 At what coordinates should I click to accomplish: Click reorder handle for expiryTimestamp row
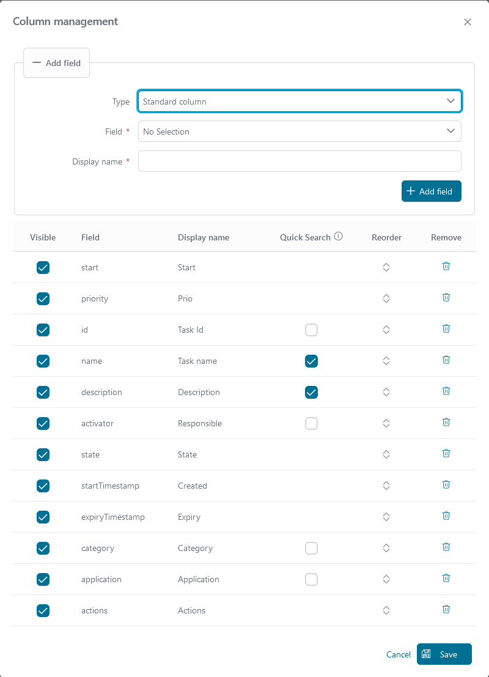coord(386,517)
